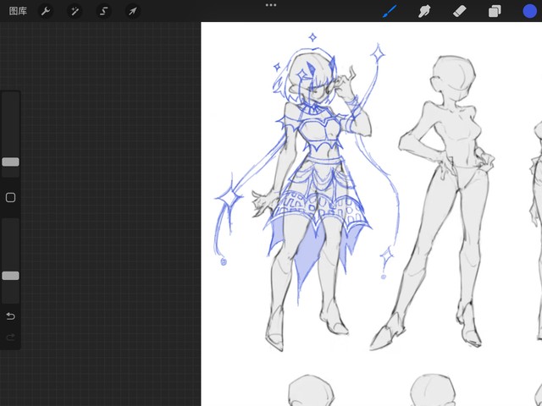This screenshot has width=542, height=406.
Task: Open the blue active color picker
Action: point(529,11)
